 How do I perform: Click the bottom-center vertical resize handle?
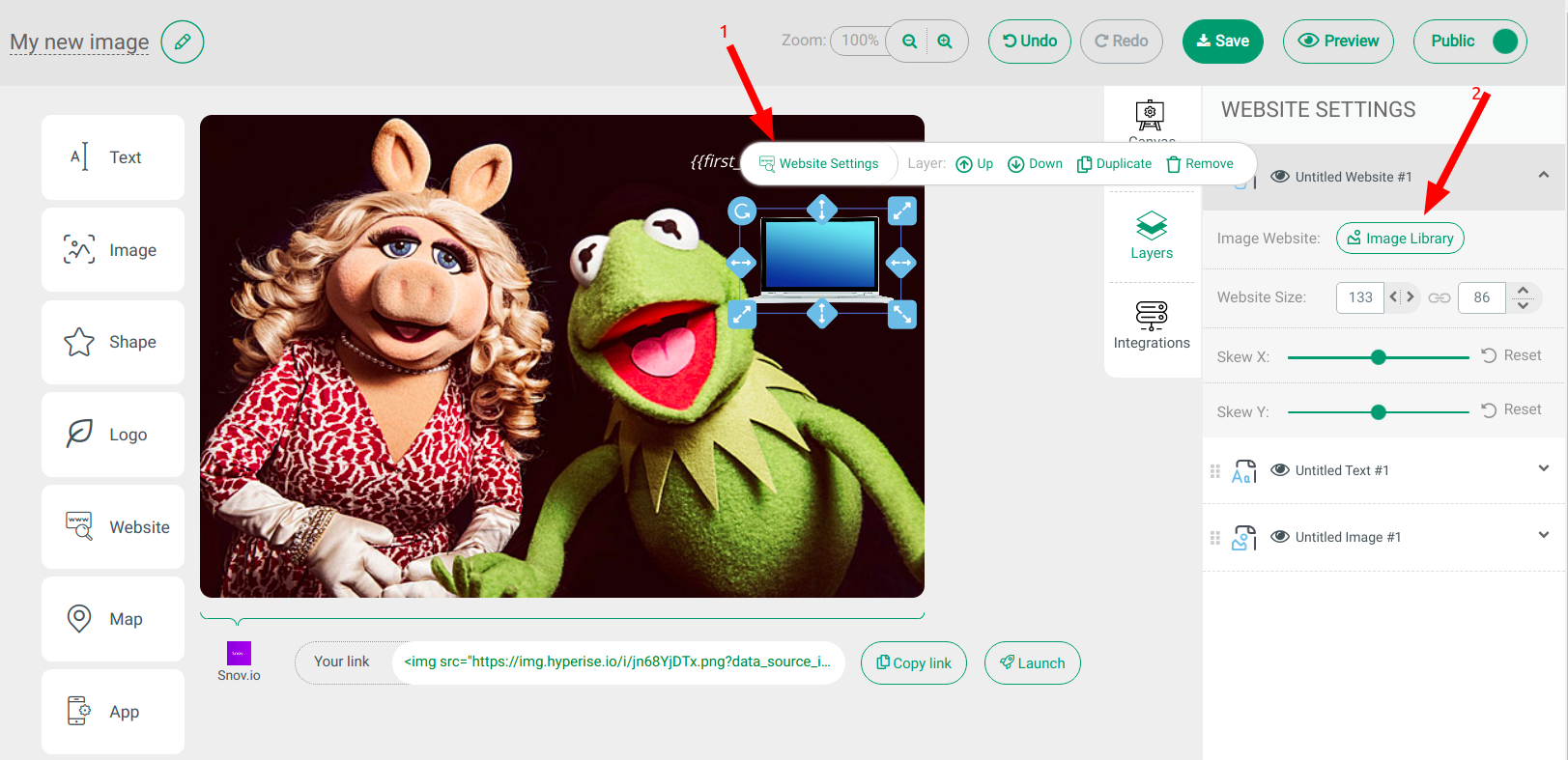(x=822, y=313)
